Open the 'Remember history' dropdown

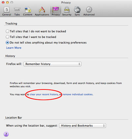coord(52,64)
